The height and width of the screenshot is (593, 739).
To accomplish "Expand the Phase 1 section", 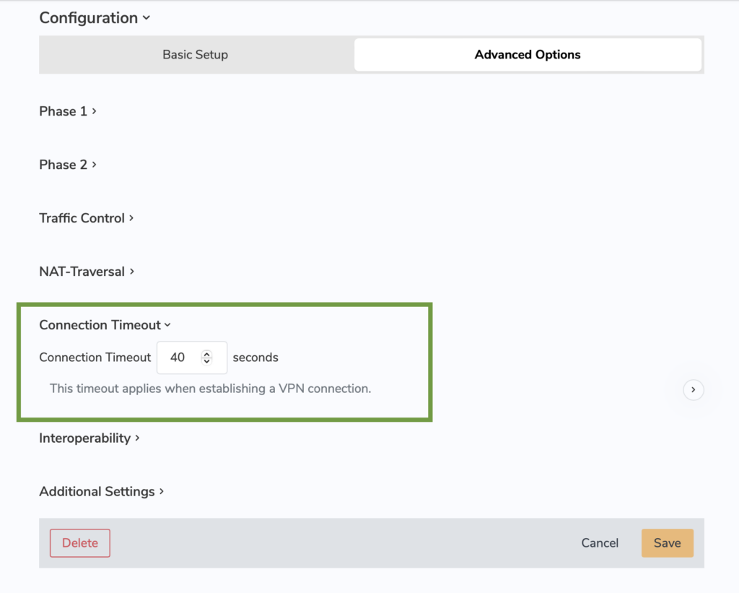I will pyautogui.click(x=68, y=111).
